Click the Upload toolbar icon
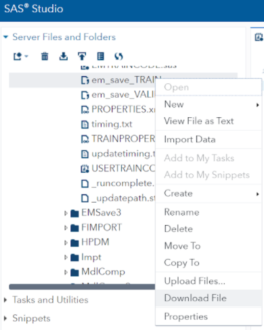Image resolution: width=264 pixels, height=330 pixels. point(82,56)
